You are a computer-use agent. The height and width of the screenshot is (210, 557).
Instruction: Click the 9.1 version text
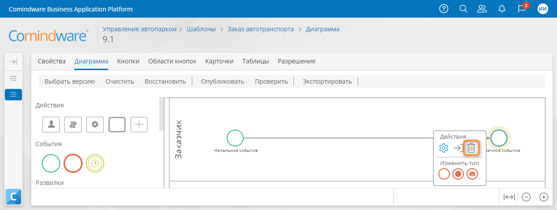(x=108, y=40)
